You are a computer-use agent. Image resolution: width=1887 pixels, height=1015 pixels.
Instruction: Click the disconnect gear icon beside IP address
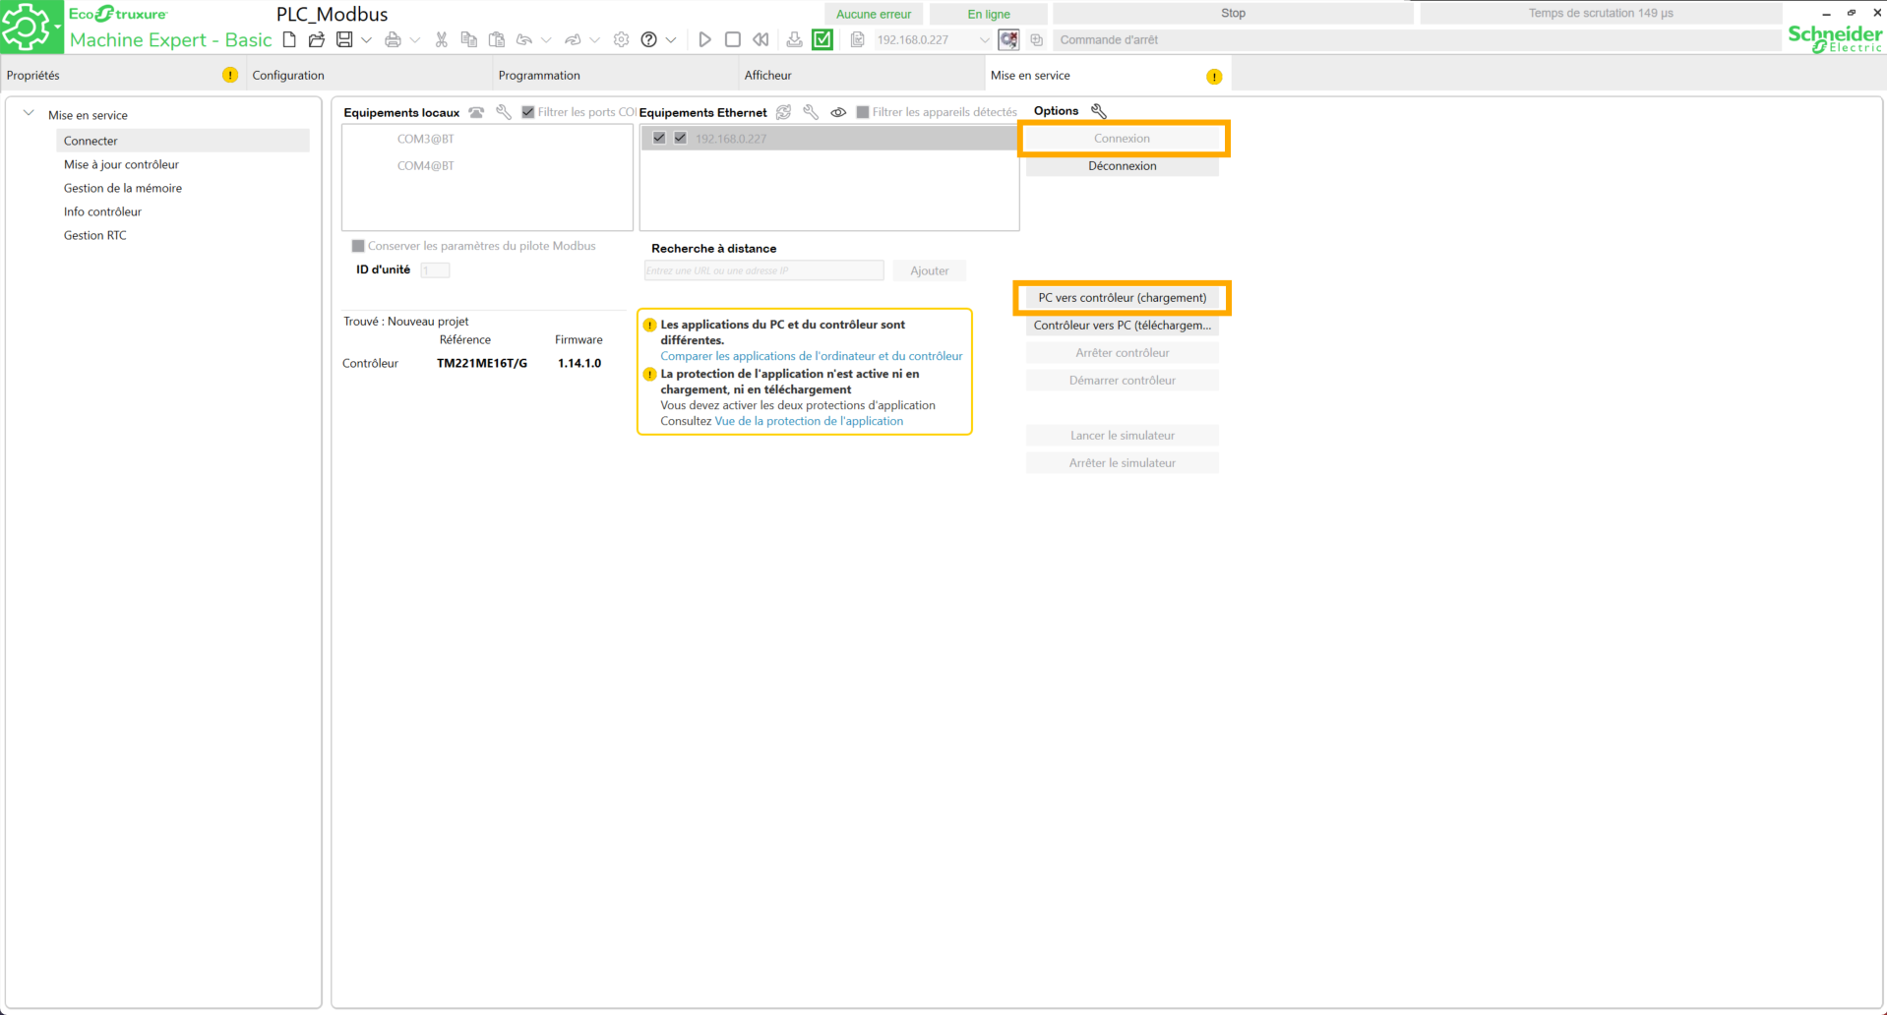point(1008,39)
